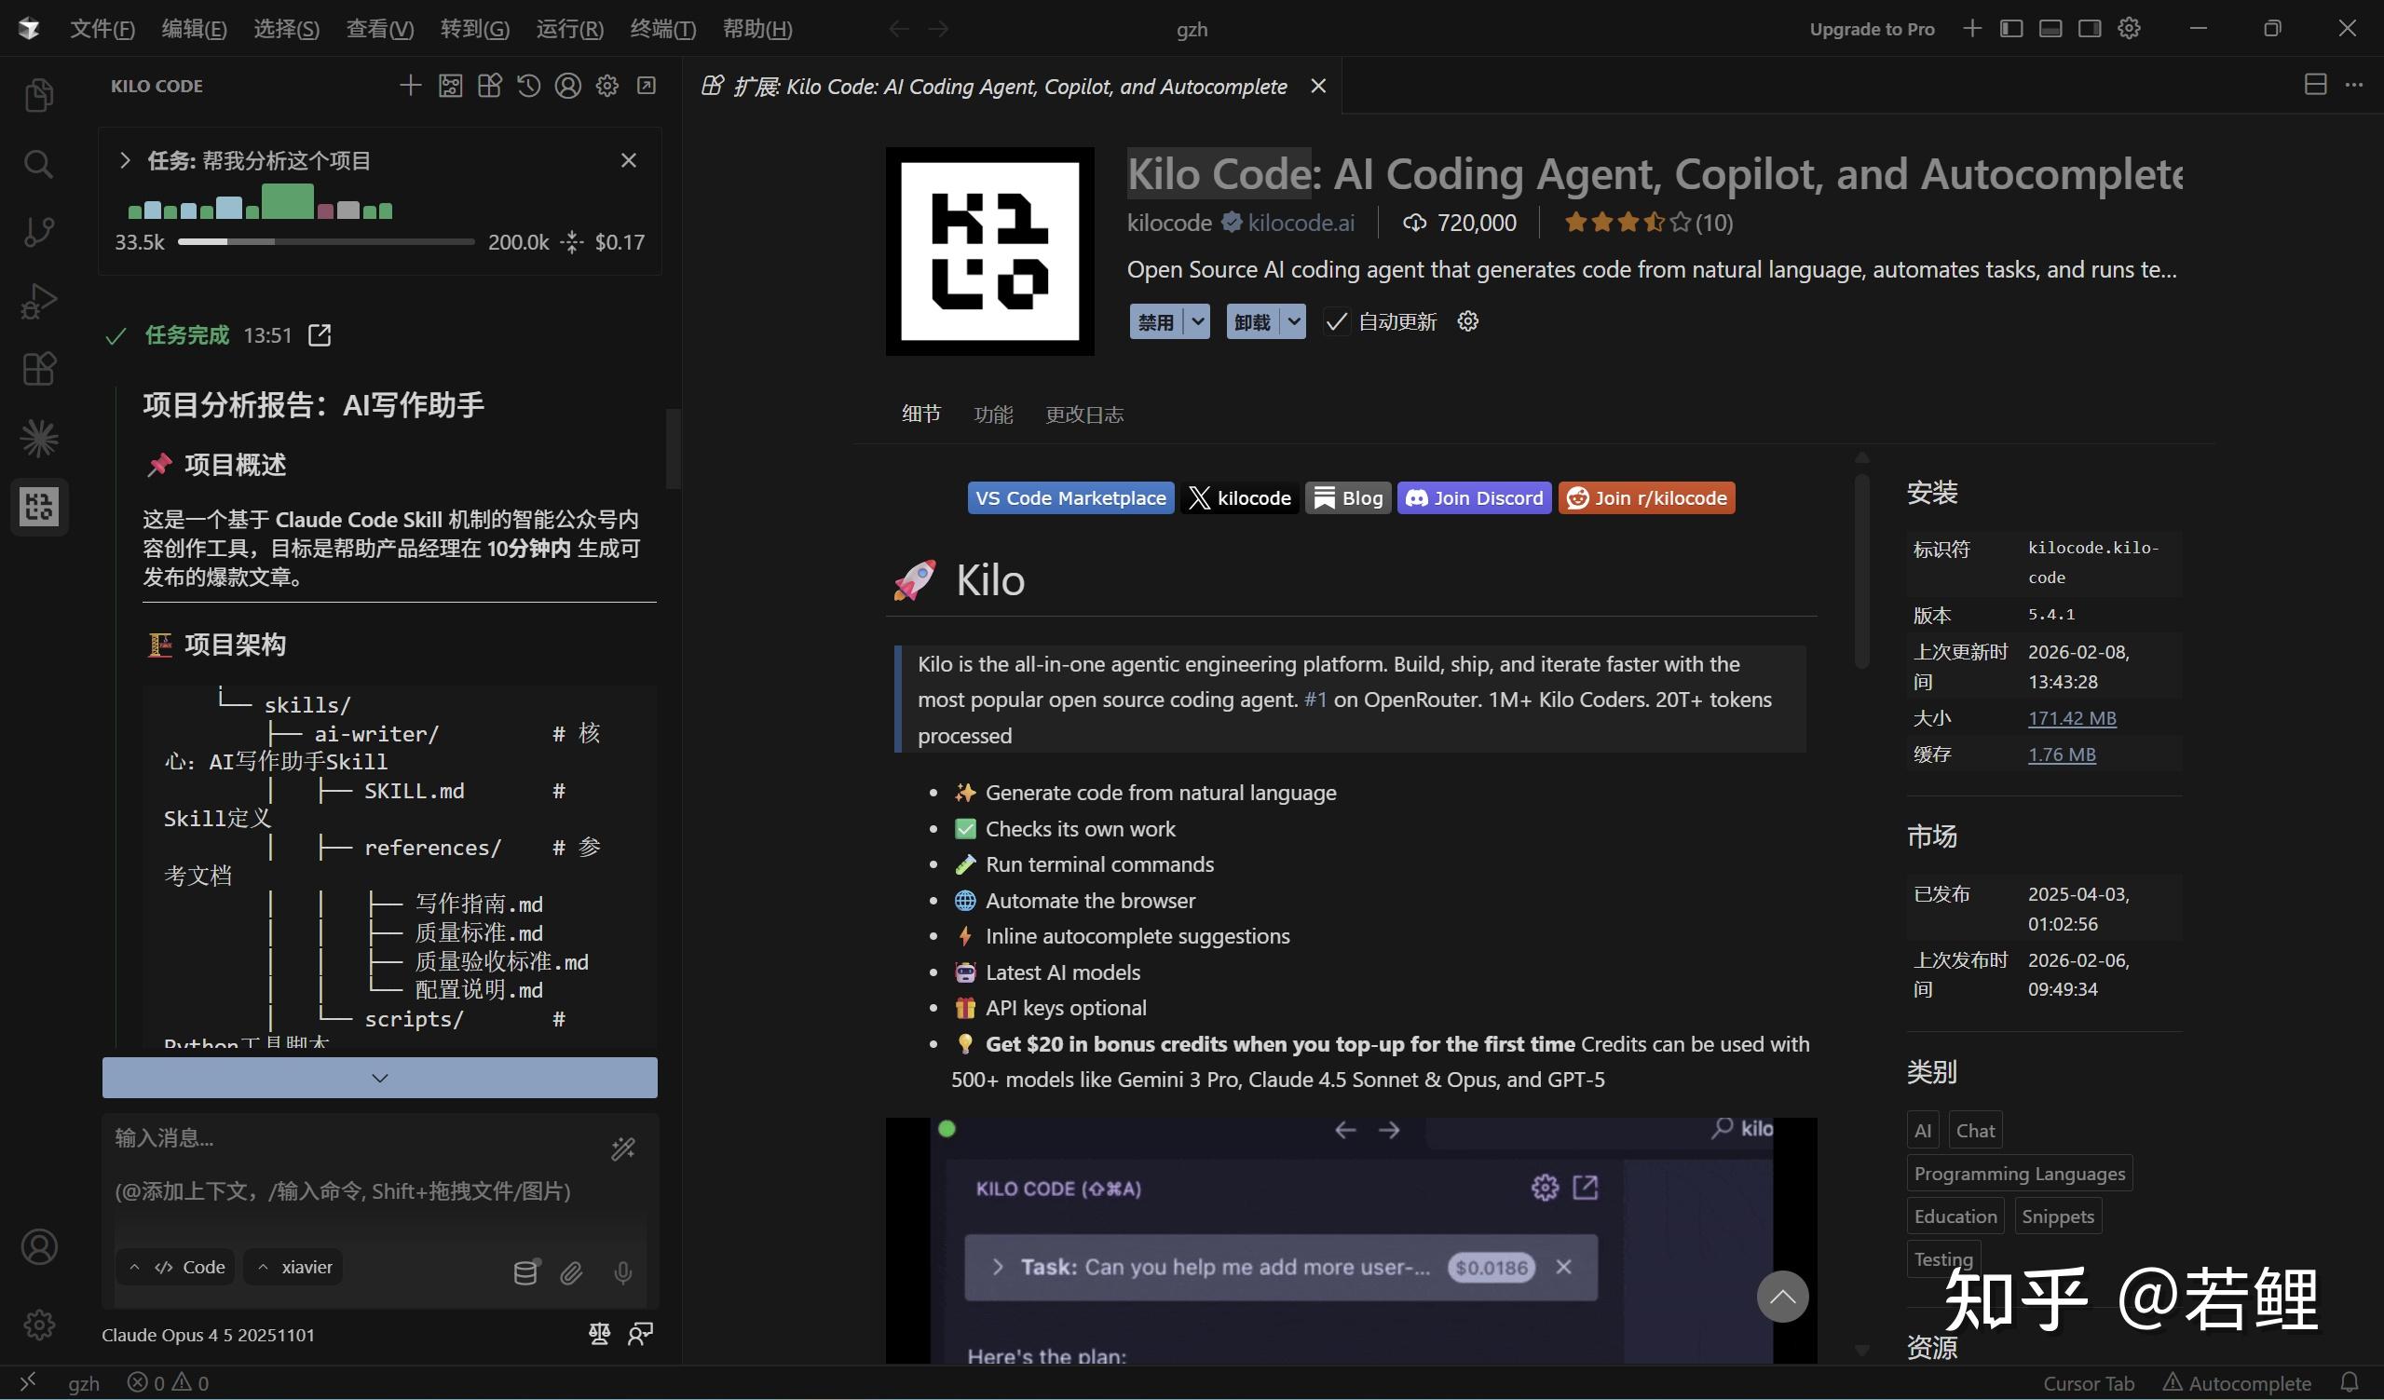Open the 终端(T) menu
2384x1400 pixels.
point(663,28)
